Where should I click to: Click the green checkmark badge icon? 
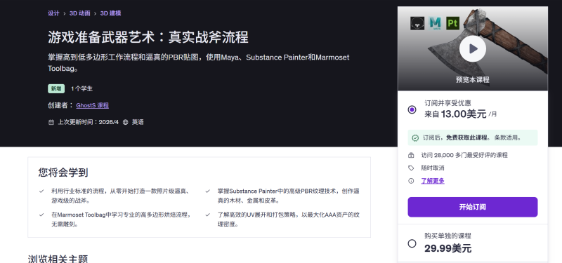tap(415, 137)
